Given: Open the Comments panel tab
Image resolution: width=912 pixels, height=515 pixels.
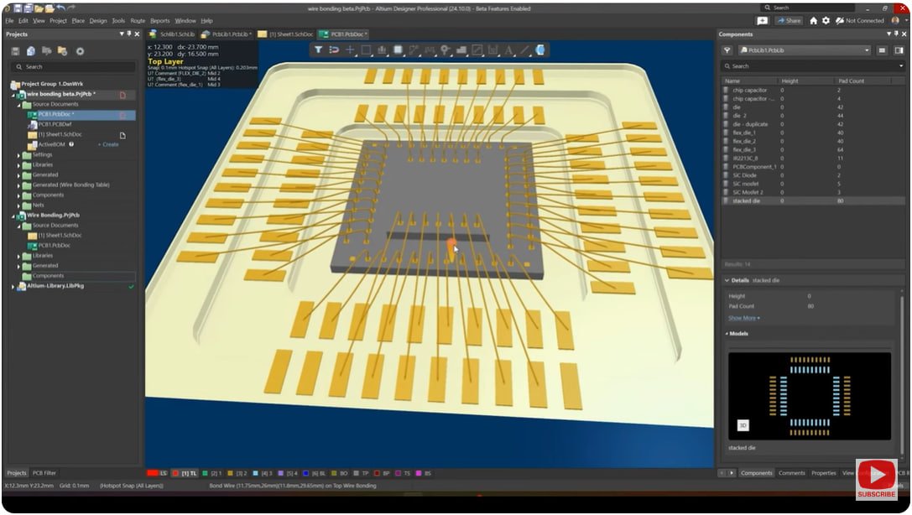Looking at the screenshot, I should click(x=791, y=473).
